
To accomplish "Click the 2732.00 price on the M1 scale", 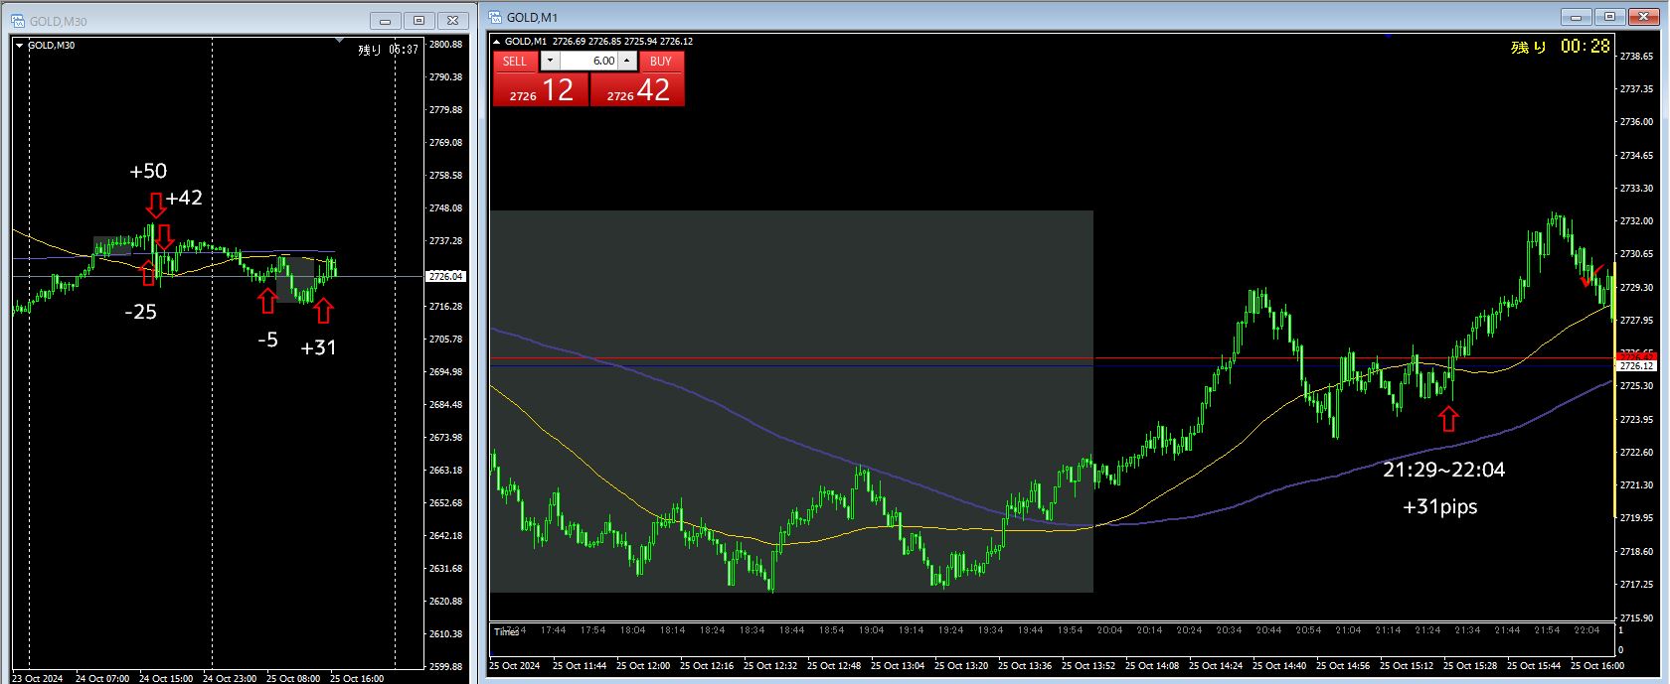I will pyautogui.click(x=1636, y=220).
